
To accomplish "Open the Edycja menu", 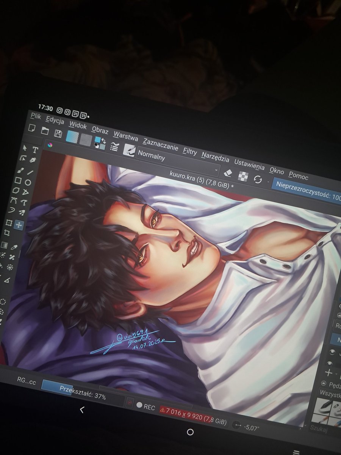I will click(55, 120).
